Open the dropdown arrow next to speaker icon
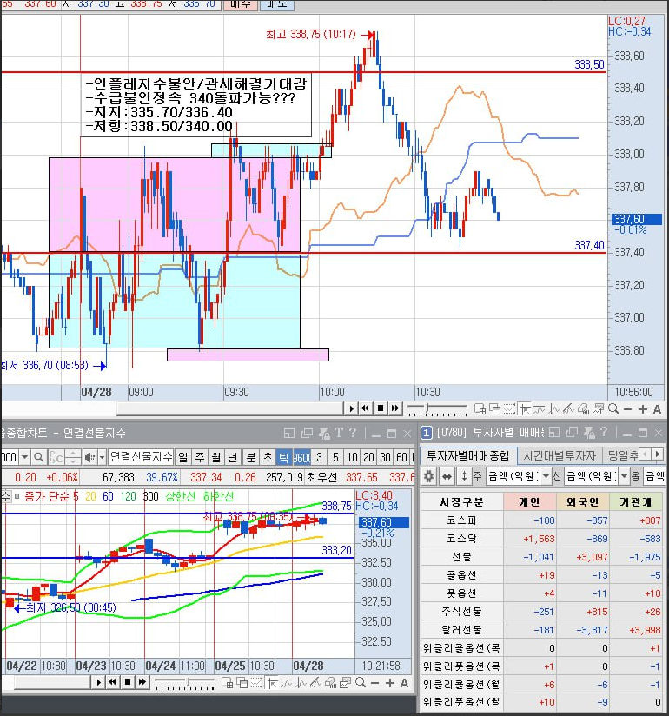Viewport: 669px width, 716px height. click(102, 457)
